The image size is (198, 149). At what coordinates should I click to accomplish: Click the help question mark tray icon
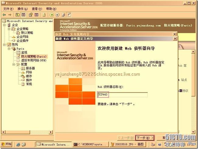tap(160, 144)
